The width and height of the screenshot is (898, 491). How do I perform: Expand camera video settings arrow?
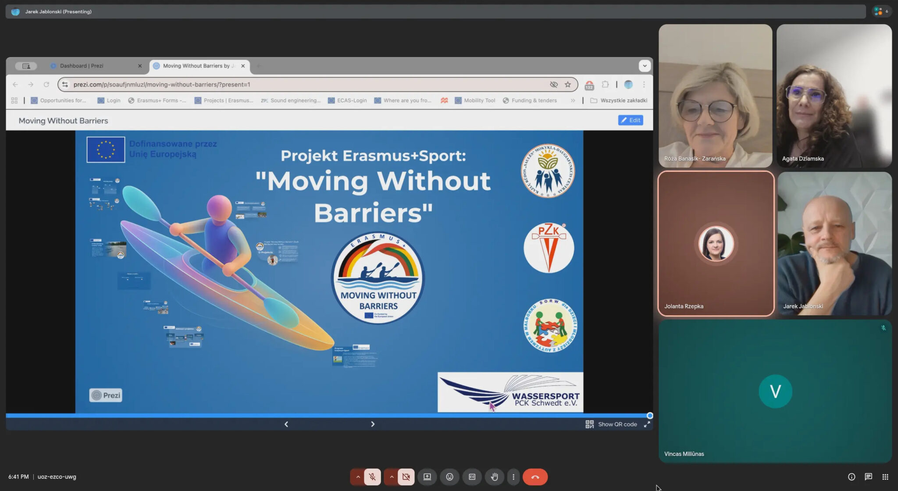pos(392,477)
